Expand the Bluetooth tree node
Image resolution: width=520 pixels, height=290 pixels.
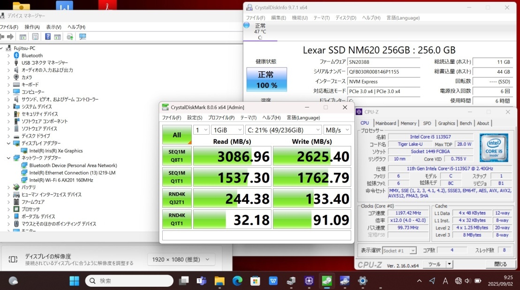8,55
